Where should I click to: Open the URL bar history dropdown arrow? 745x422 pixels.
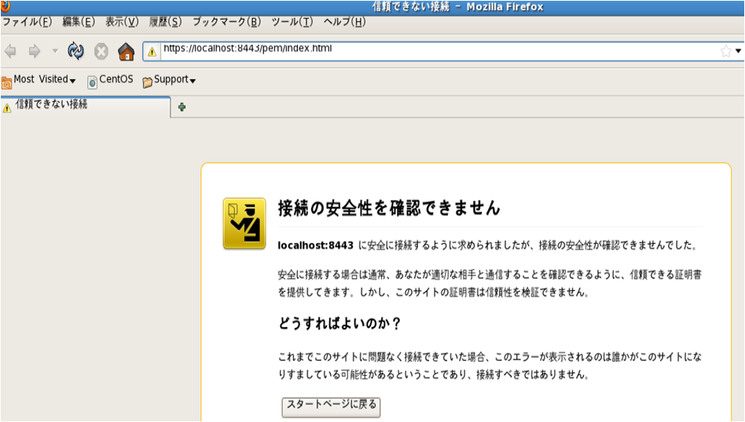coord(739,51)
